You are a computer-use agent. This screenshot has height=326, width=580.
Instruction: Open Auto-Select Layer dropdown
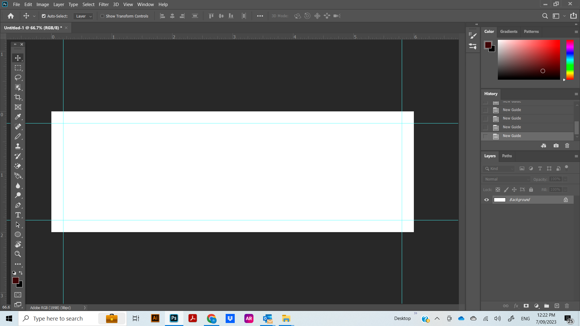[83, 16]
